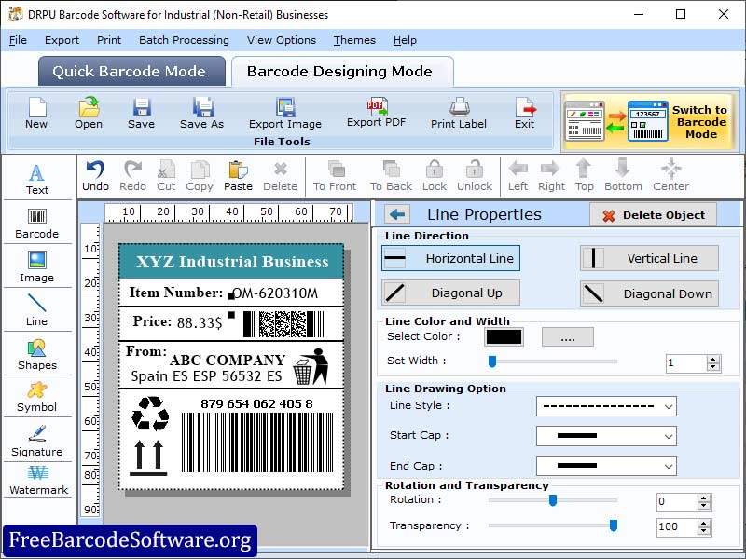746x559 pixels.
Task: Open a file with Open icon
Action: pos(89,113)
